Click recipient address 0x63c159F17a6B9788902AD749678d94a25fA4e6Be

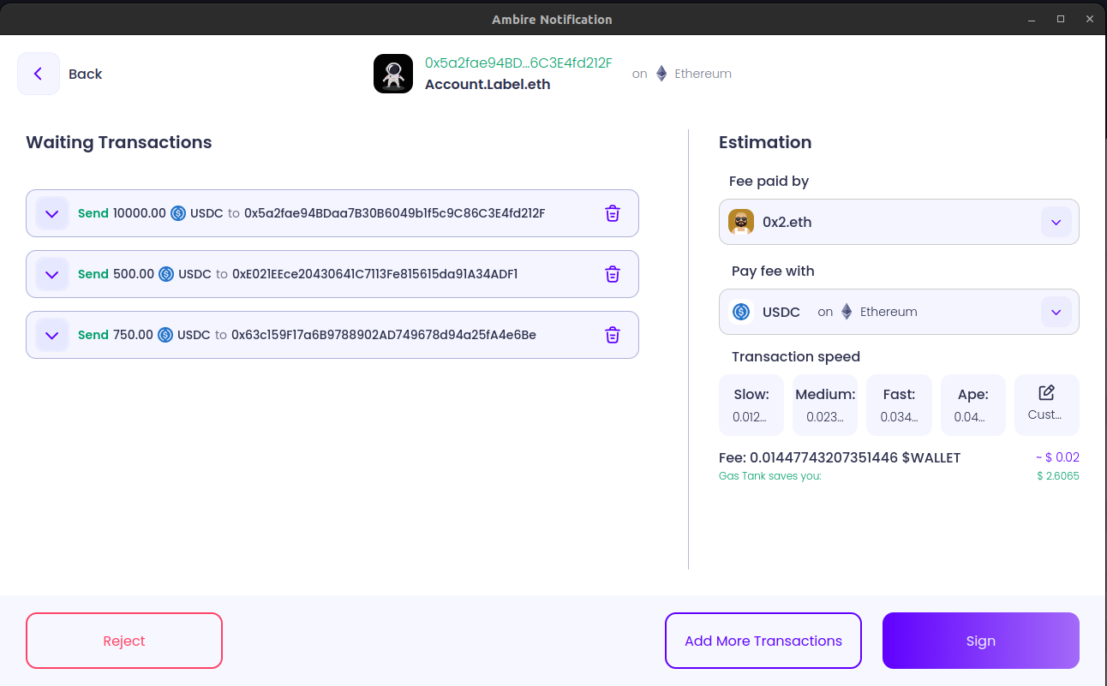(384, 335)
